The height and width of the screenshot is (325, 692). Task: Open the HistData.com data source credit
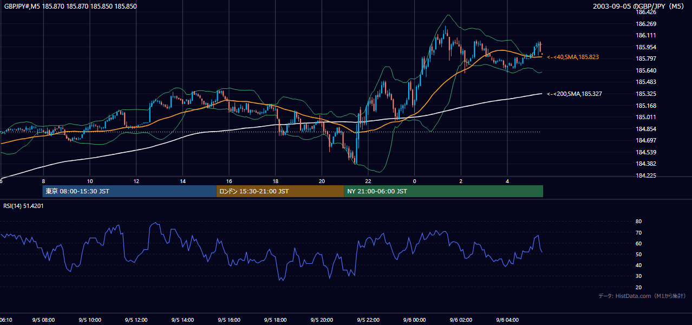[642, 296]
